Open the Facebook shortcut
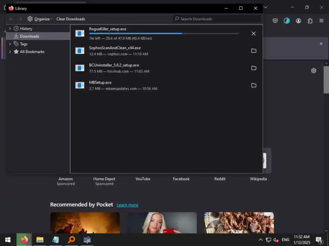 click(x=181, y=179)
